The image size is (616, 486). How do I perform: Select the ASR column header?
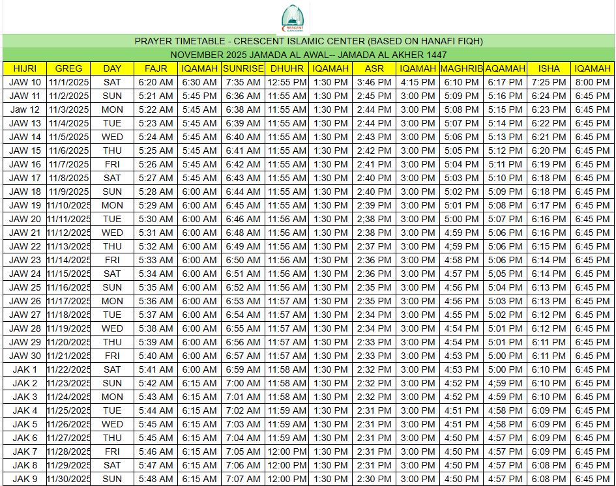[x=374, y=68]
